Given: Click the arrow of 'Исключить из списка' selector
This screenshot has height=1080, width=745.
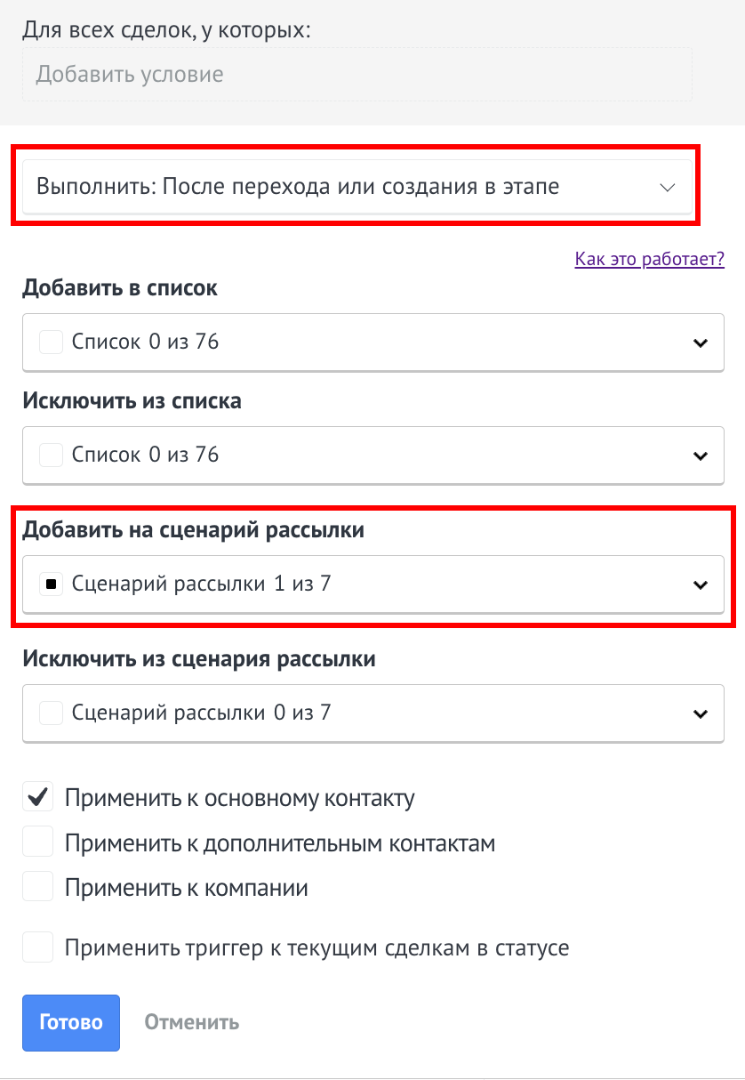Looking at the screenshot, I should coord(701,455).
